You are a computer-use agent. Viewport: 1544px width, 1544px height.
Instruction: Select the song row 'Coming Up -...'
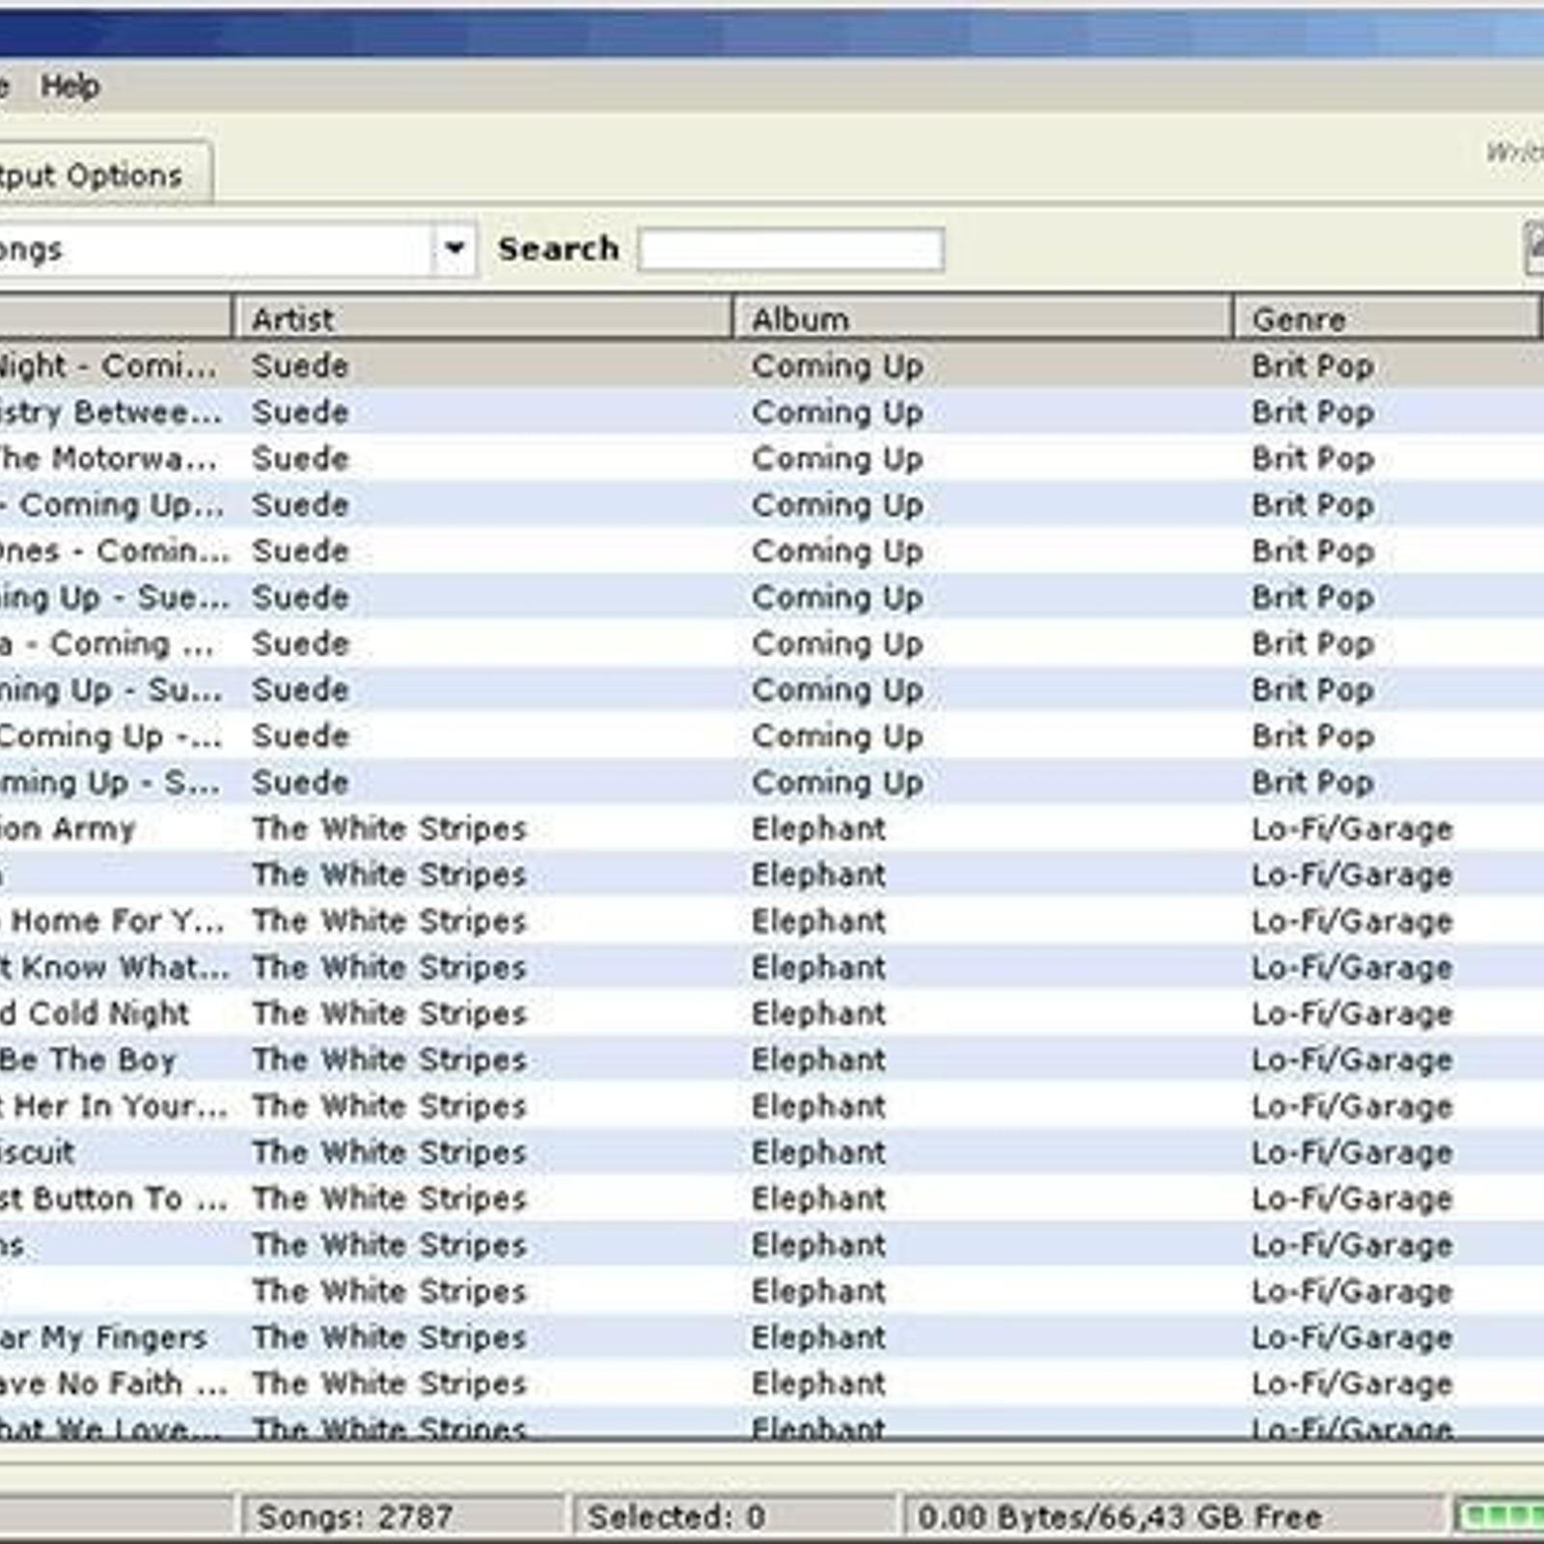coord(772,737)
